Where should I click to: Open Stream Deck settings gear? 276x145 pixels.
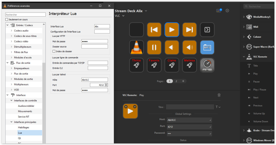(x=227, y=11)
